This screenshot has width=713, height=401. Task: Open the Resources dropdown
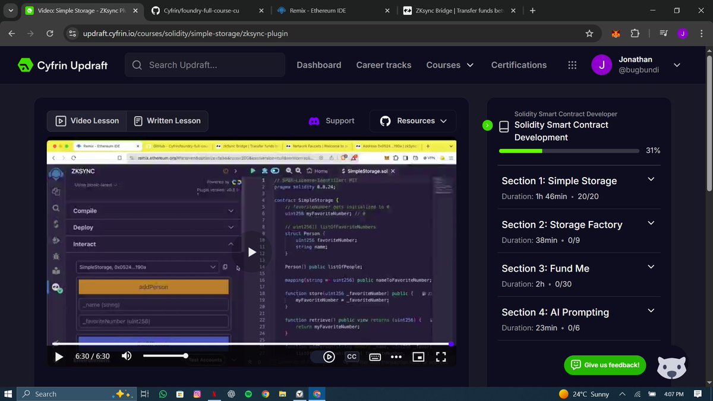413,121
